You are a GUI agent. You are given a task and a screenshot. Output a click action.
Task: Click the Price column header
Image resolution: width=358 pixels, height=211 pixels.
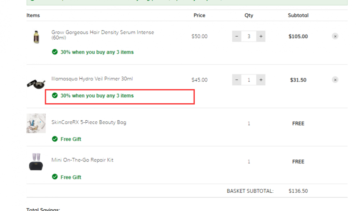(x=199, y=15)
